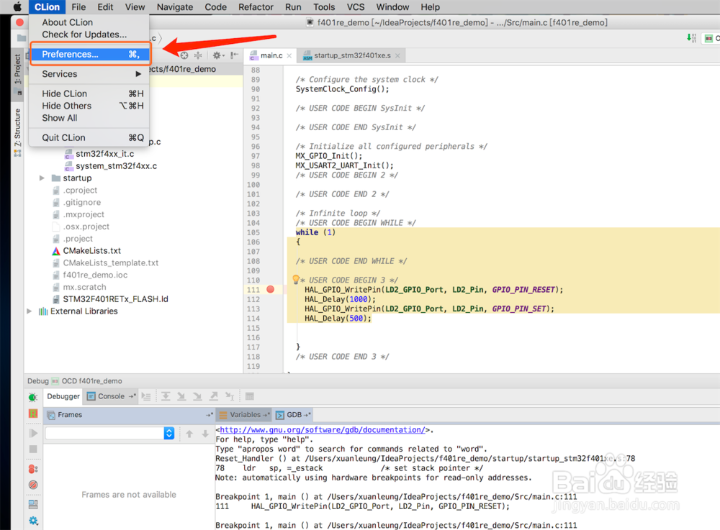Restore debugger layout icon
Viewport: 720px width, 530px height.
pyautogui.click(x=33, y=504)
